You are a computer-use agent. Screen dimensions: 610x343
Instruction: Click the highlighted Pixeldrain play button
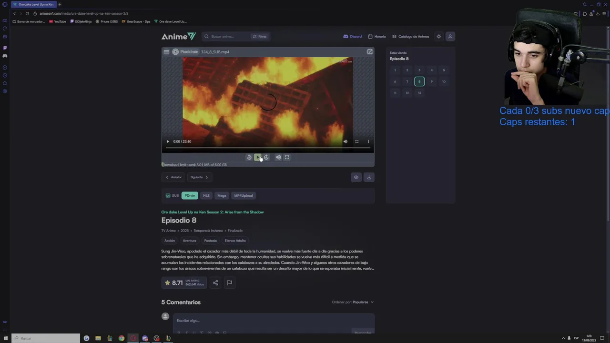point(258,157)
